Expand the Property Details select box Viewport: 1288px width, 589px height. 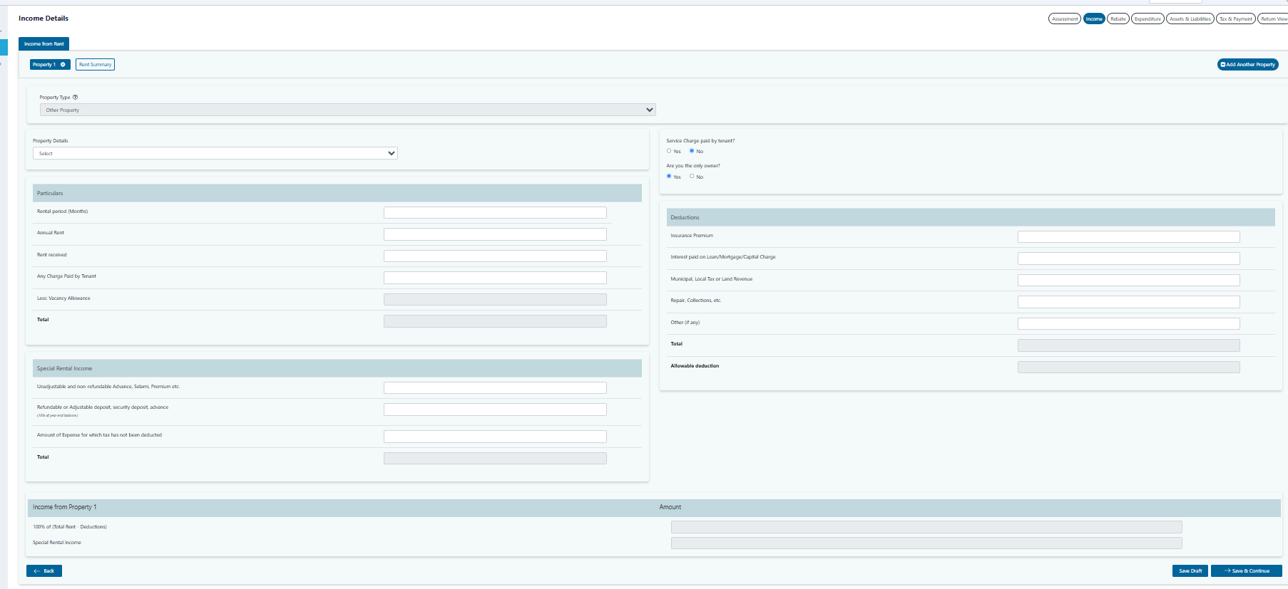[x=215, y=153]
